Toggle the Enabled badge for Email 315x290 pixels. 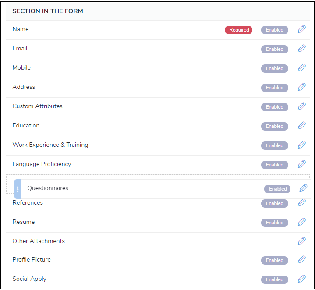click(275, 49)
